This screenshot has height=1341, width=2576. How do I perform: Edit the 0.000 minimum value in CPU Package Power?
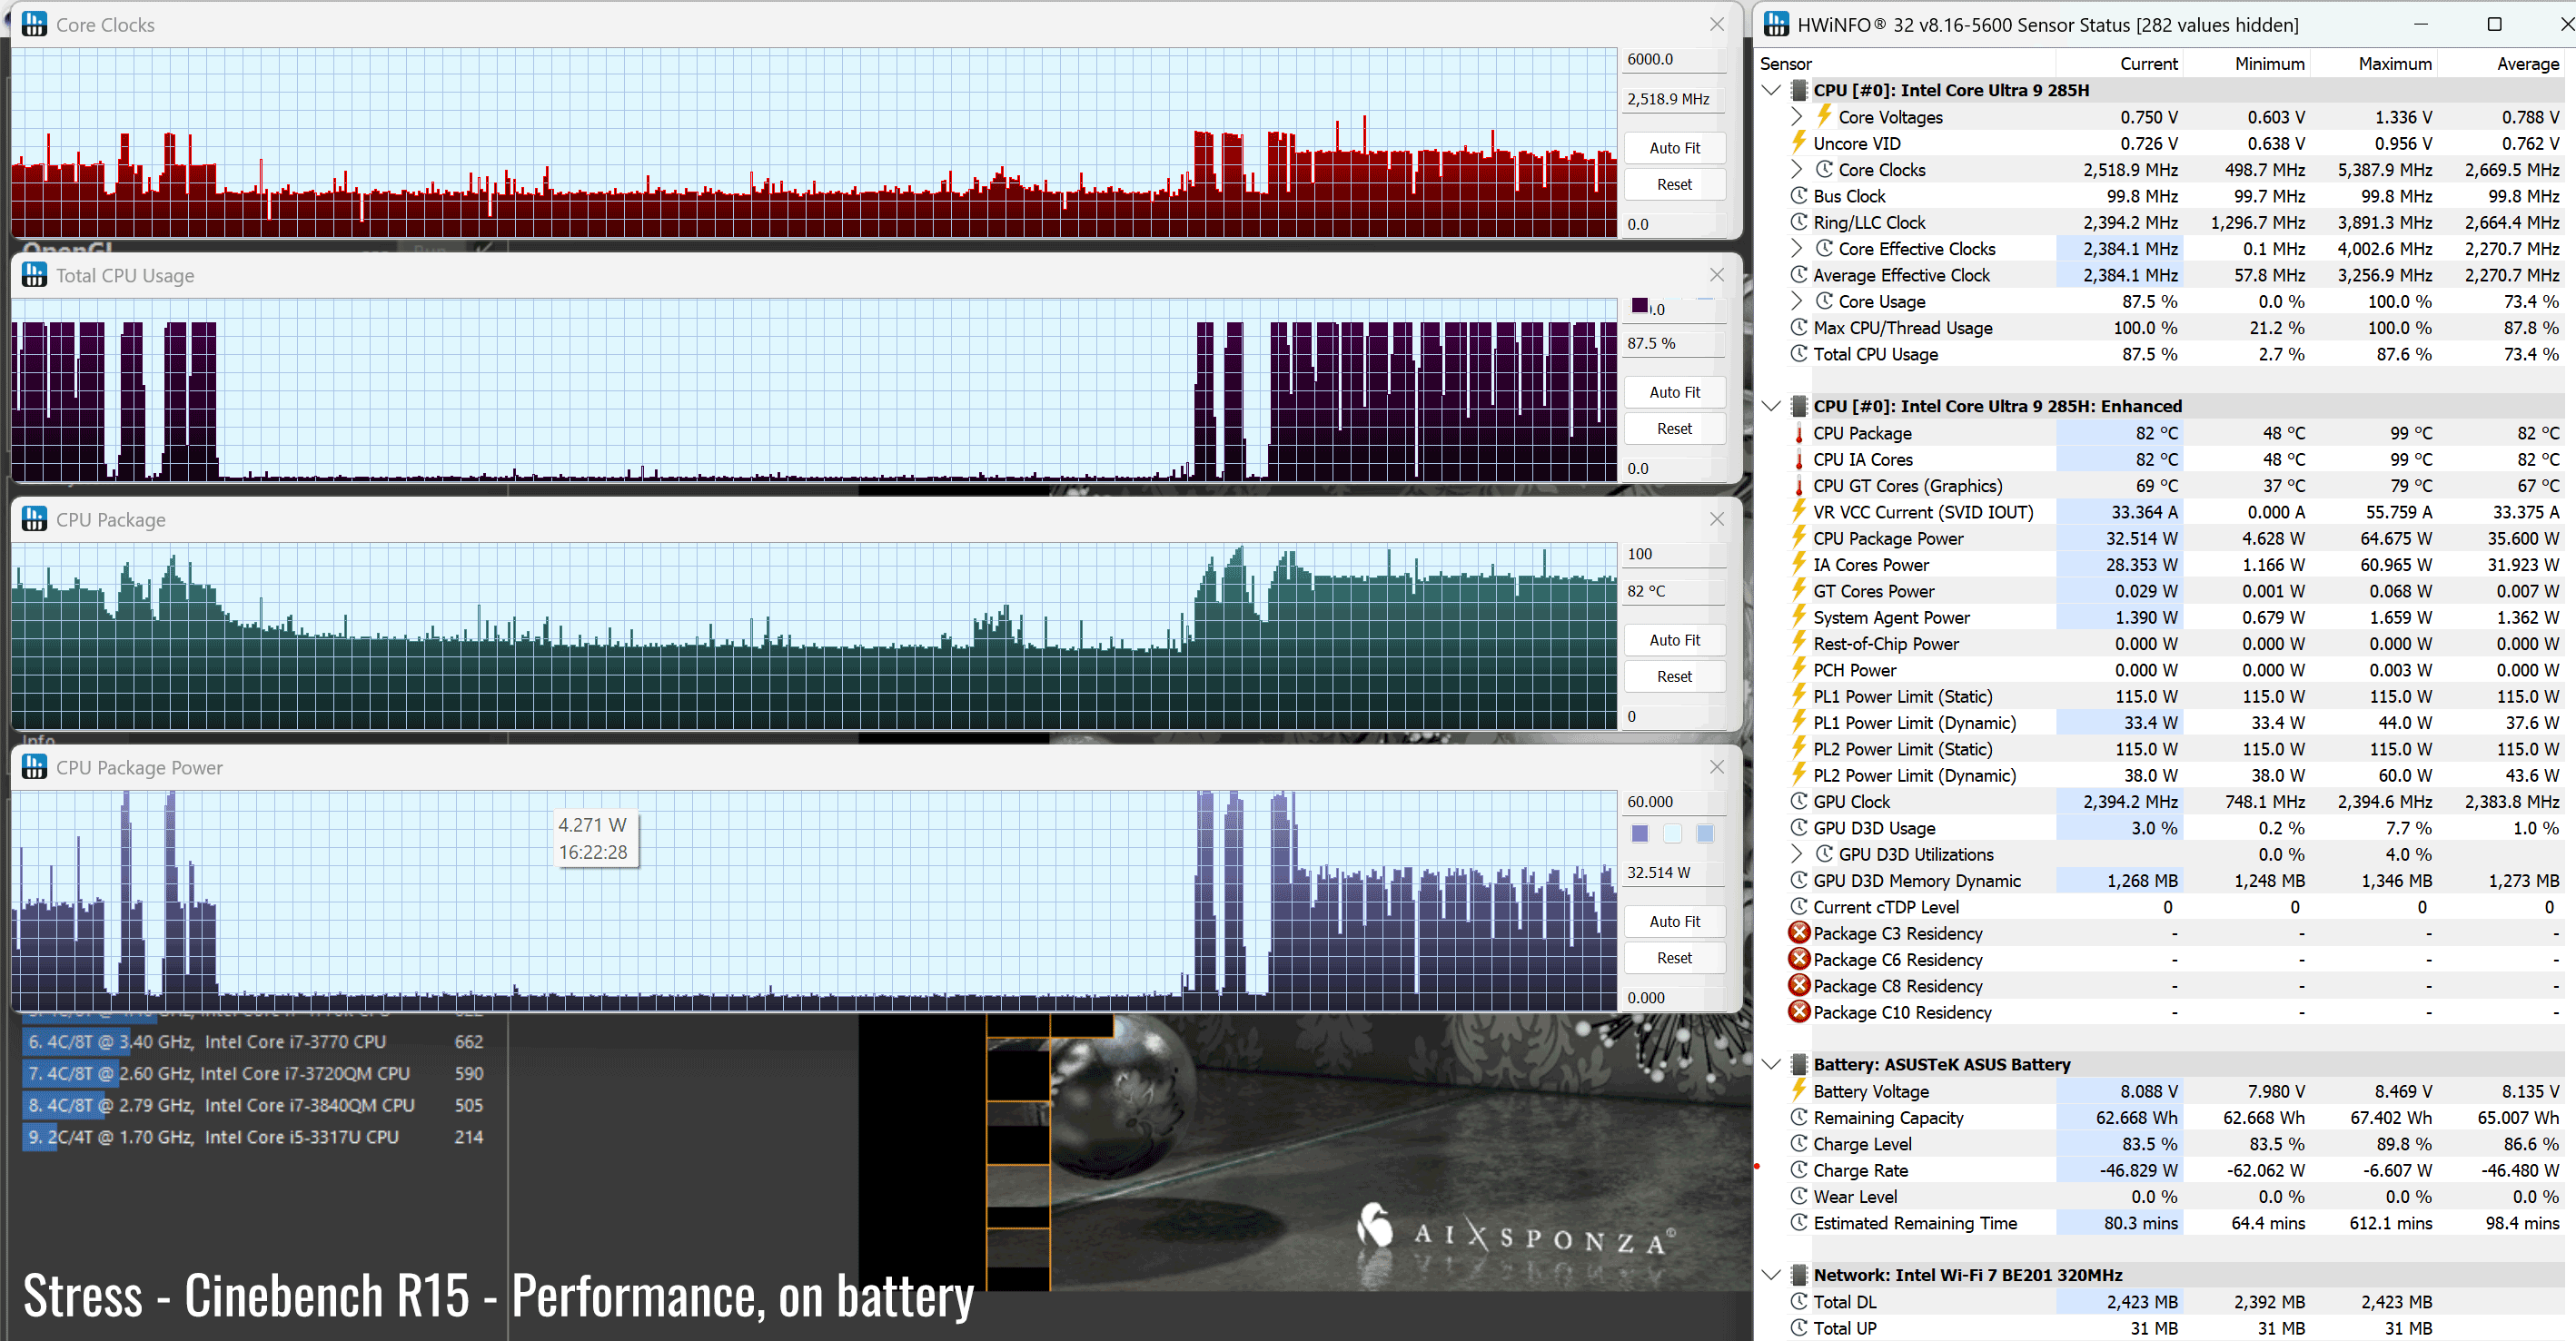pyautogui.click(x=1674, y=997)
